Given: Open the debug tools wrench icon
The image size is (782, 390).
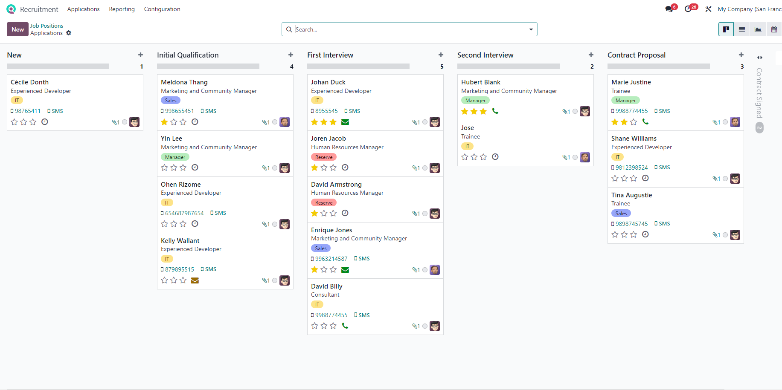Looking at the screenshot, I should coord(708,9).
